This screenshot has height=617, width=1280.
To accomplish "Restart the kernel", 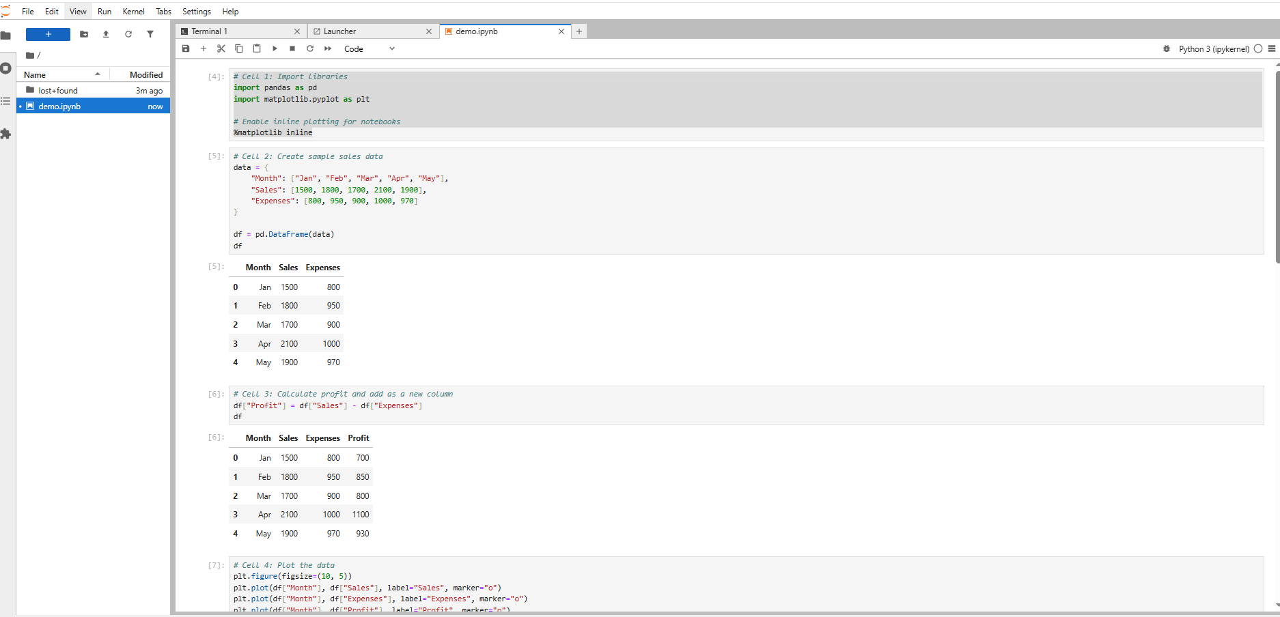I will point(310,48).
